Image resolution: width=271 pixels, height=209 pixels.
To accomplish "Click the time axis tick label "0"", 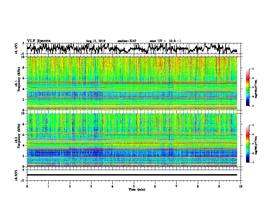I will (27, 186).
